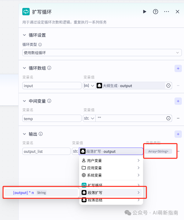Expand 段落扩写 in the variable menu

coord(111,193)
